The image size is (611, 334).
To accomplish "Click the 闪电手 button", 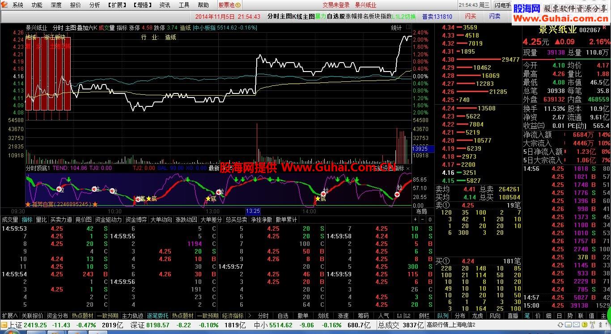I will 502,5.
